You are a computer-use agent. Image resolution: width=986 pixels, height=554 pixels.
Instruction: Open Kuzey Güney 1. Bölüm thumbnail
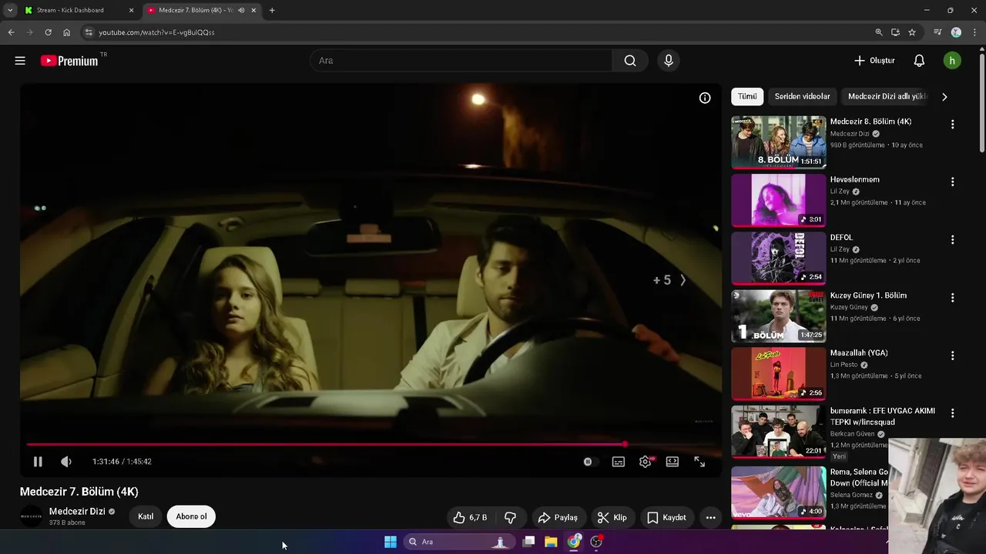point(779,315)
